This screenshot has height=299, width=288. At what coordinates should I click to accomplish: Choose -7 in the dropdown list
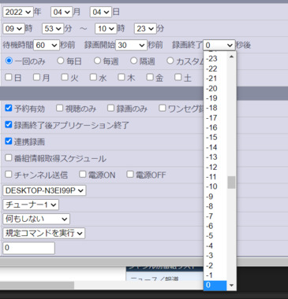pyautogui.click(x=215, y=216)
